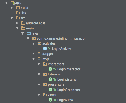Screen dimensions: 126x103
Task: Select the activities package name
Action: click(x=49, y=44)
